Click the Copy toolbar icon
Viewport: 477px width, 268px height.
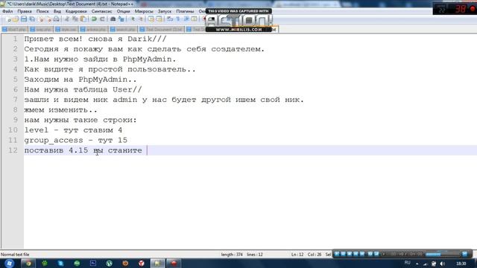(75, 19)
